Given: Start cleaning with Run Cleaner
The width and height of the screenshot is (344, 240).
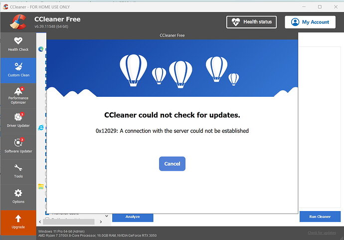Looking at the screenshot, I should pyautogui.click(x=320, y=217).
